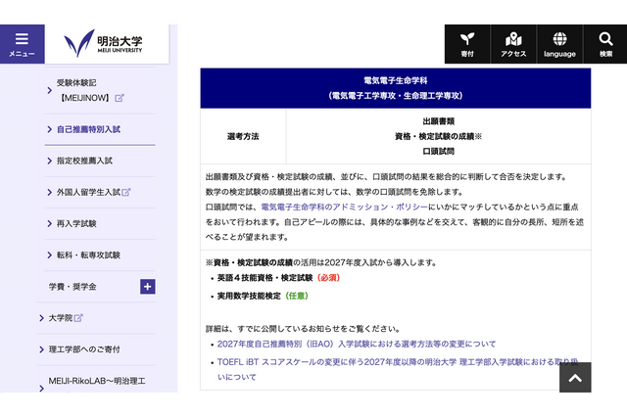
Task: Open MEIJI-RikoLAB〜明治理工 sidebar link
Action: point(96,381)
